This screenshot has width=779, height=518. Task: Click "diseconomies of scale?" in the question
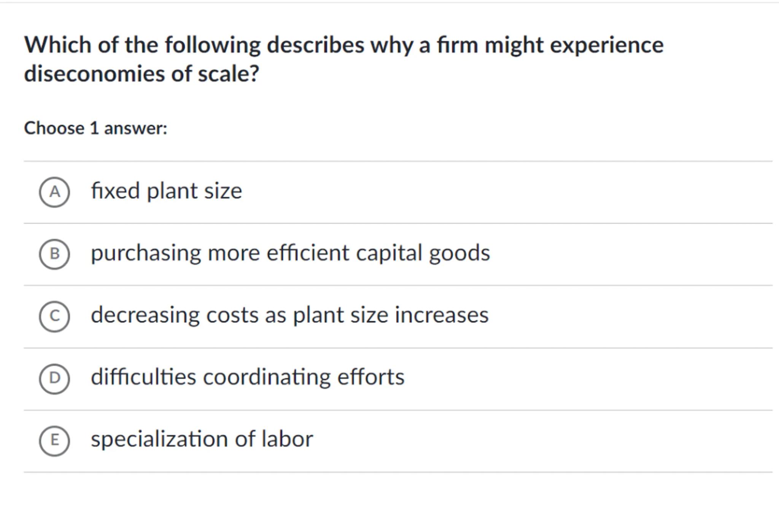pos(141,73)
